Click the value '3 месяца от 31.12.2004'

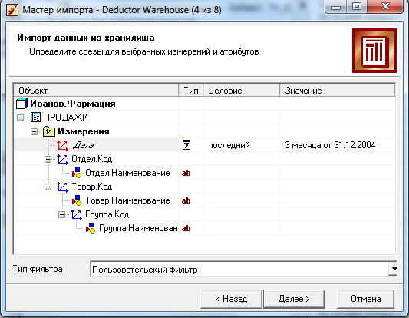click(x=330, y=145)
